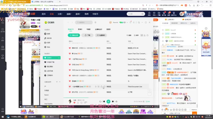Open the sidebar item with the monitor icon
This screenshot has width=213, height=119.
click(49, 62)
